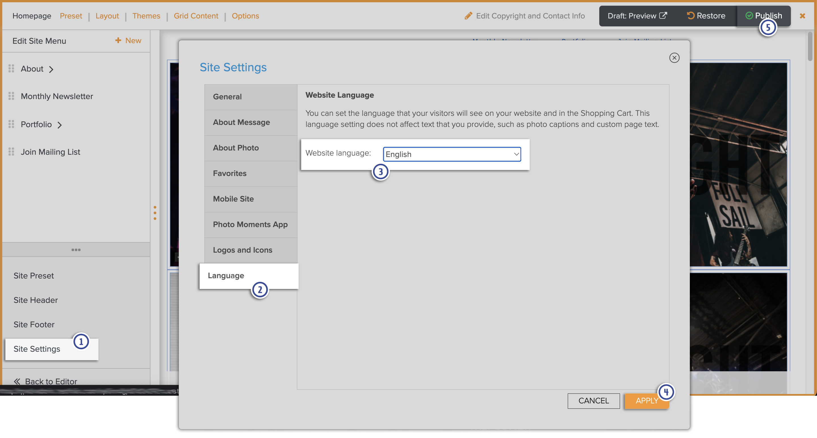
Task: Click the Full Sail concert photo thumbnail
Action: click(738, 164)
